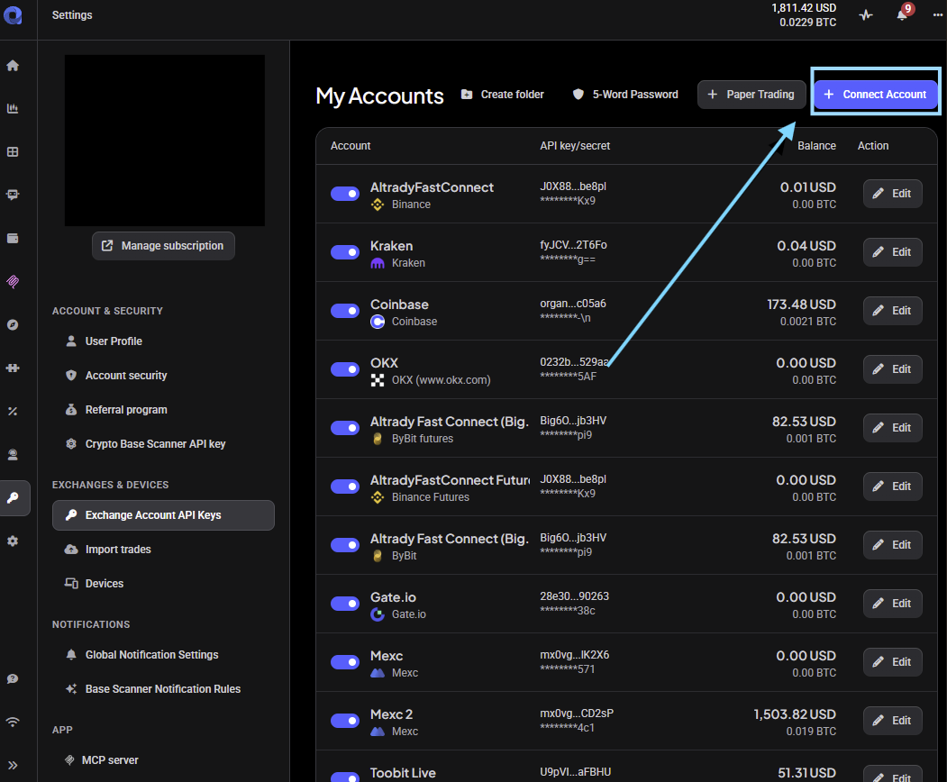The width and height of the screenshot is (947, 782).
Task: Switch off the Gate.io account toggle
Action: pos(345,604)
